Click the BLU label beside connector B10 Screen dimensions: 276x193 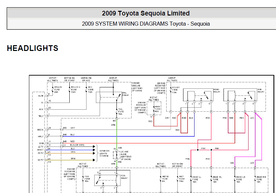72,135
